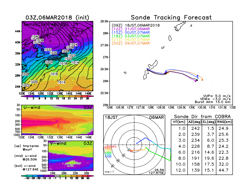Click range value "24.9" in the table
The image size is (248, 192).
(x=224, y=128)
